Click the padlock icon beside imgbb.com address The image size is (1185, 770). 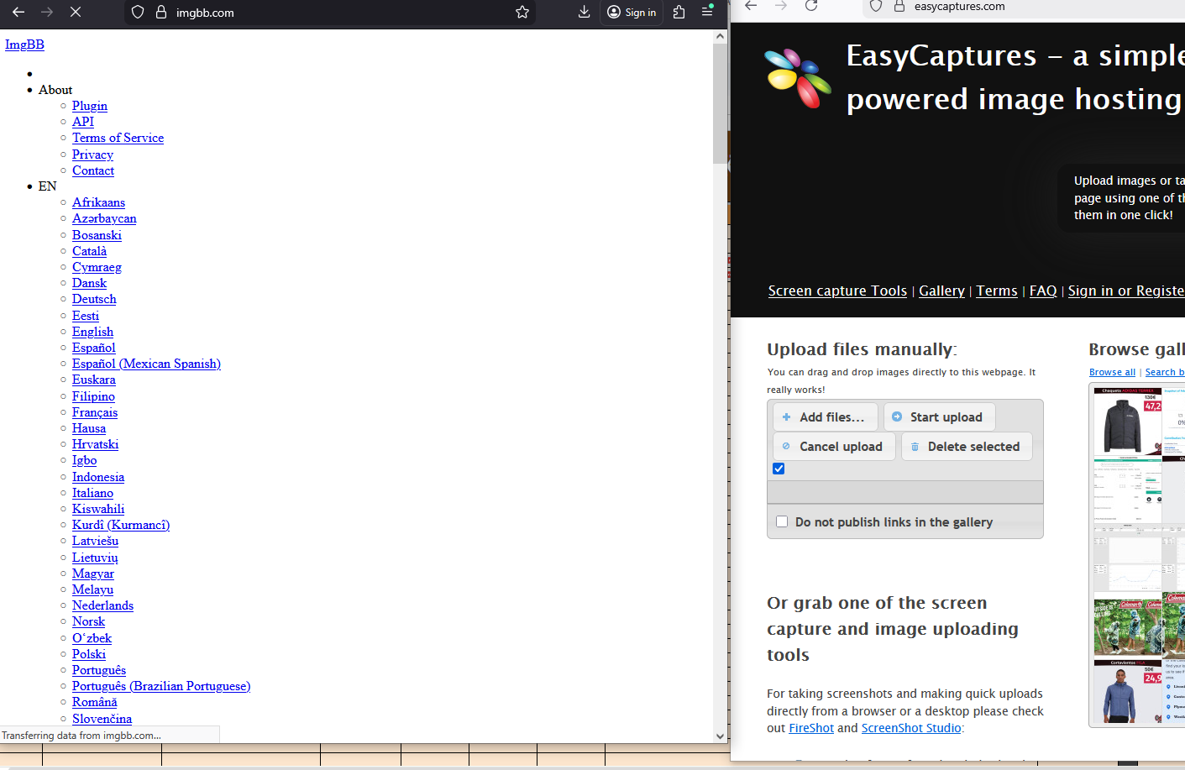tap(161, 12)
